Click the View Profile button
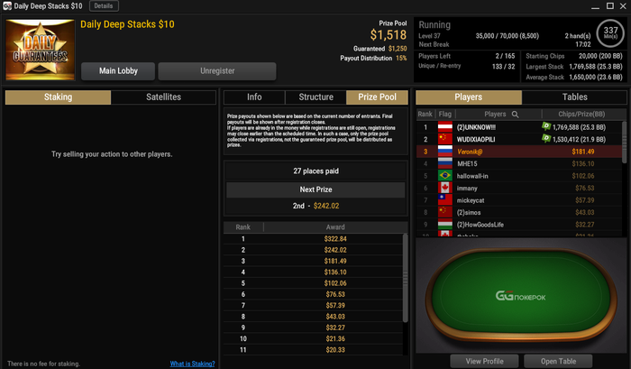The image size is (631, 369). pos(485,362)
